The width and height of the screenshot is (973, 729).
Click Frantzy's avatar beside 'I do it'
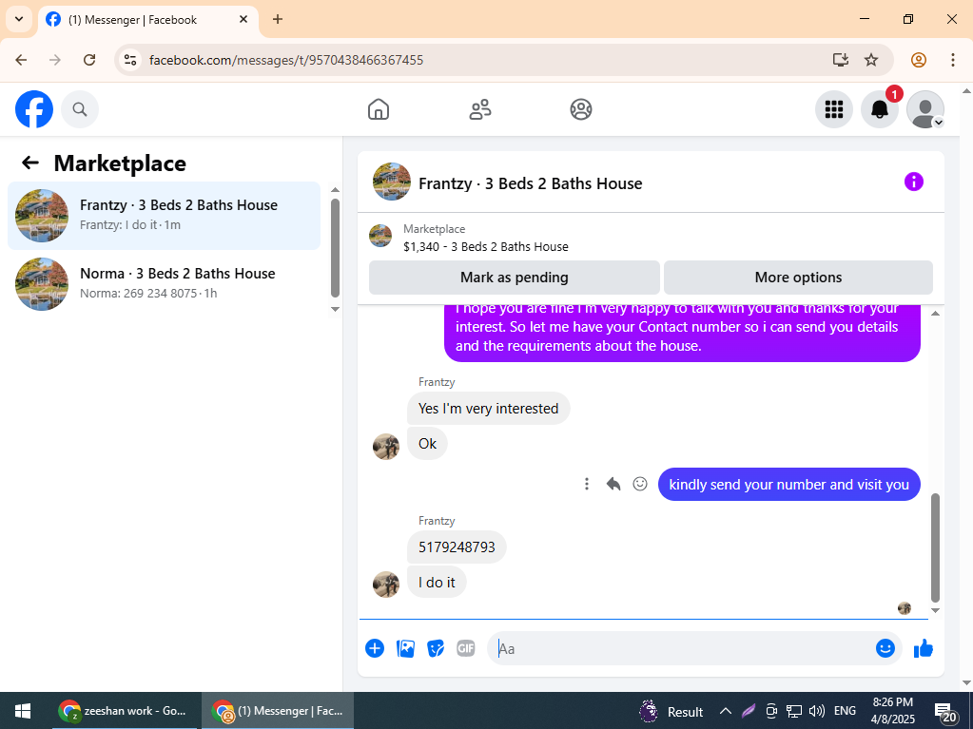pos(386,585)
